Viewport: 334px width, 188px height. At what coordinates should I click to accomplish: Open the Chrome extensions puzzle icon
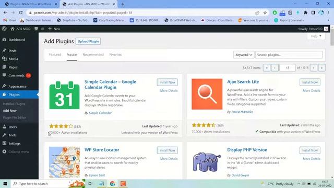(x=305, y=13)
